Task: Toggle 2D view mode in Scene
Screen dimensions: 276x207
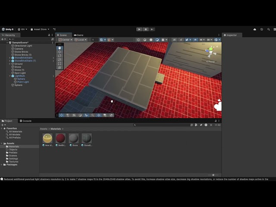Action: [x=174, y=40]
